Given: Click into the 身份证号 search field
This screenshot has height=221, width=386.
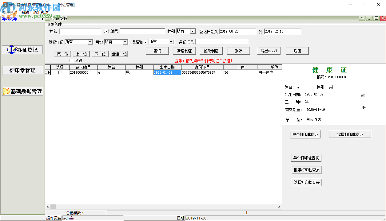Looking at the screenshot, I should tap(221, 42).
